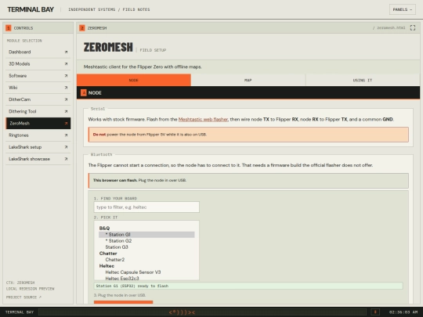
Task: Click the TERMINAL BAY title logo
Action: tap(31, 9)
